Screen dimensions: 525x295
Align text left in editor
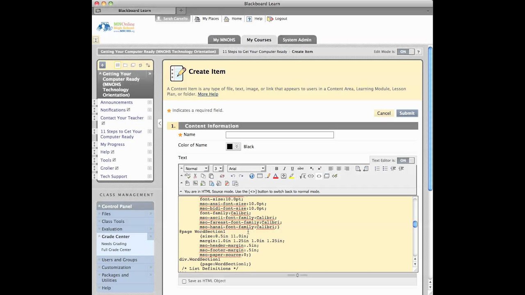point(331,168)
